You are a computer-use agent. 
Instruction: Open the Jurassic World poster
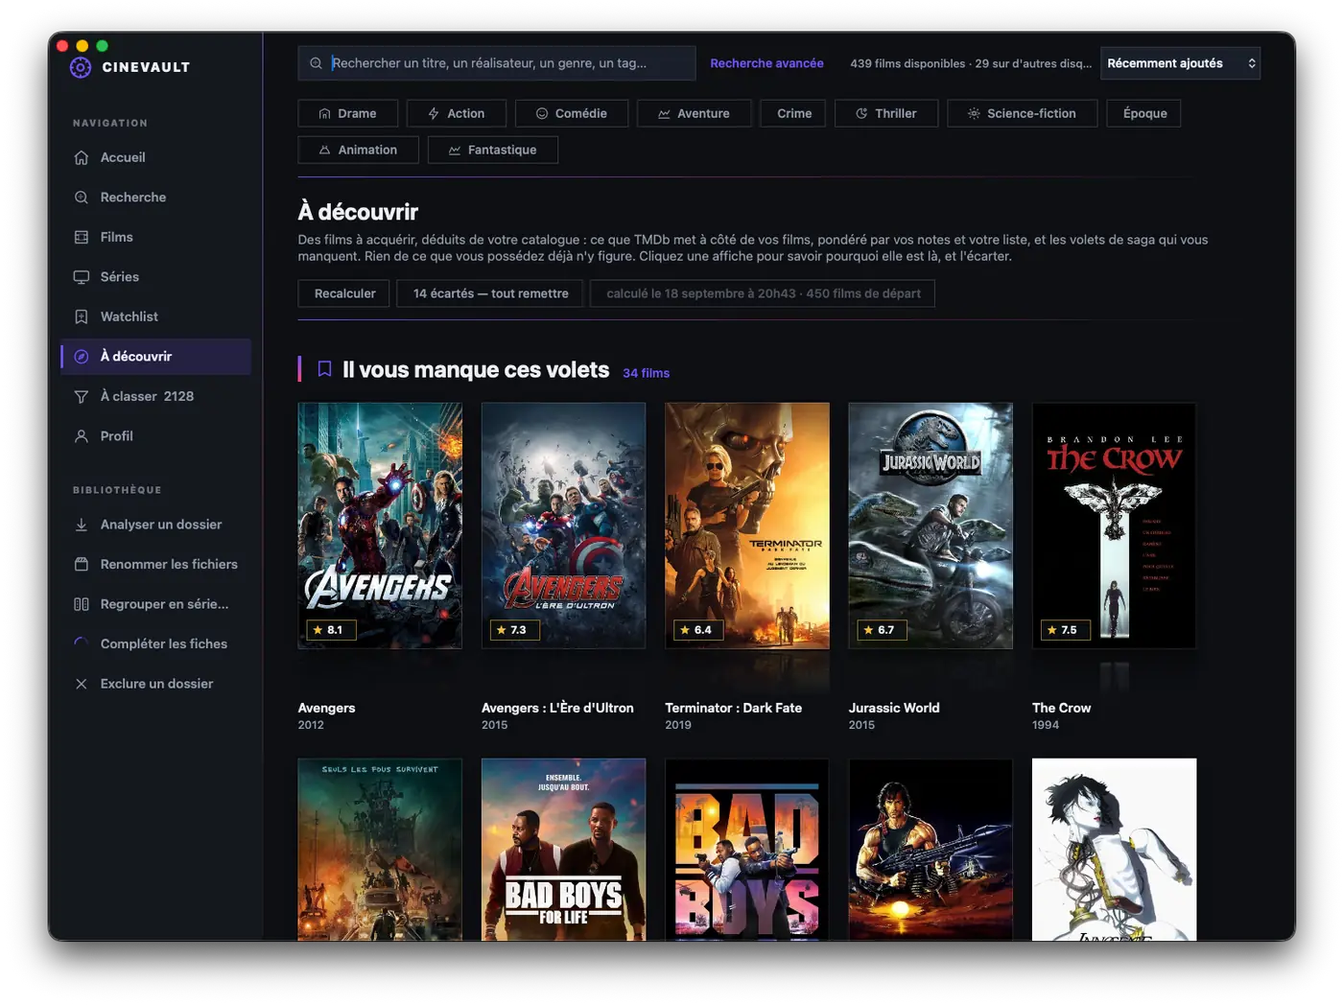(x=931, y=526)
